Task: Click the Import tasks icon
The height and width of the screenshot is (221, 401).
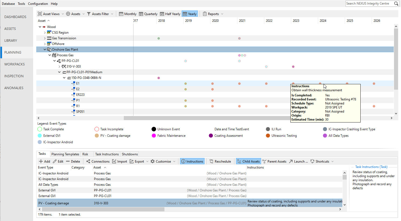Action: pos(114,161)
